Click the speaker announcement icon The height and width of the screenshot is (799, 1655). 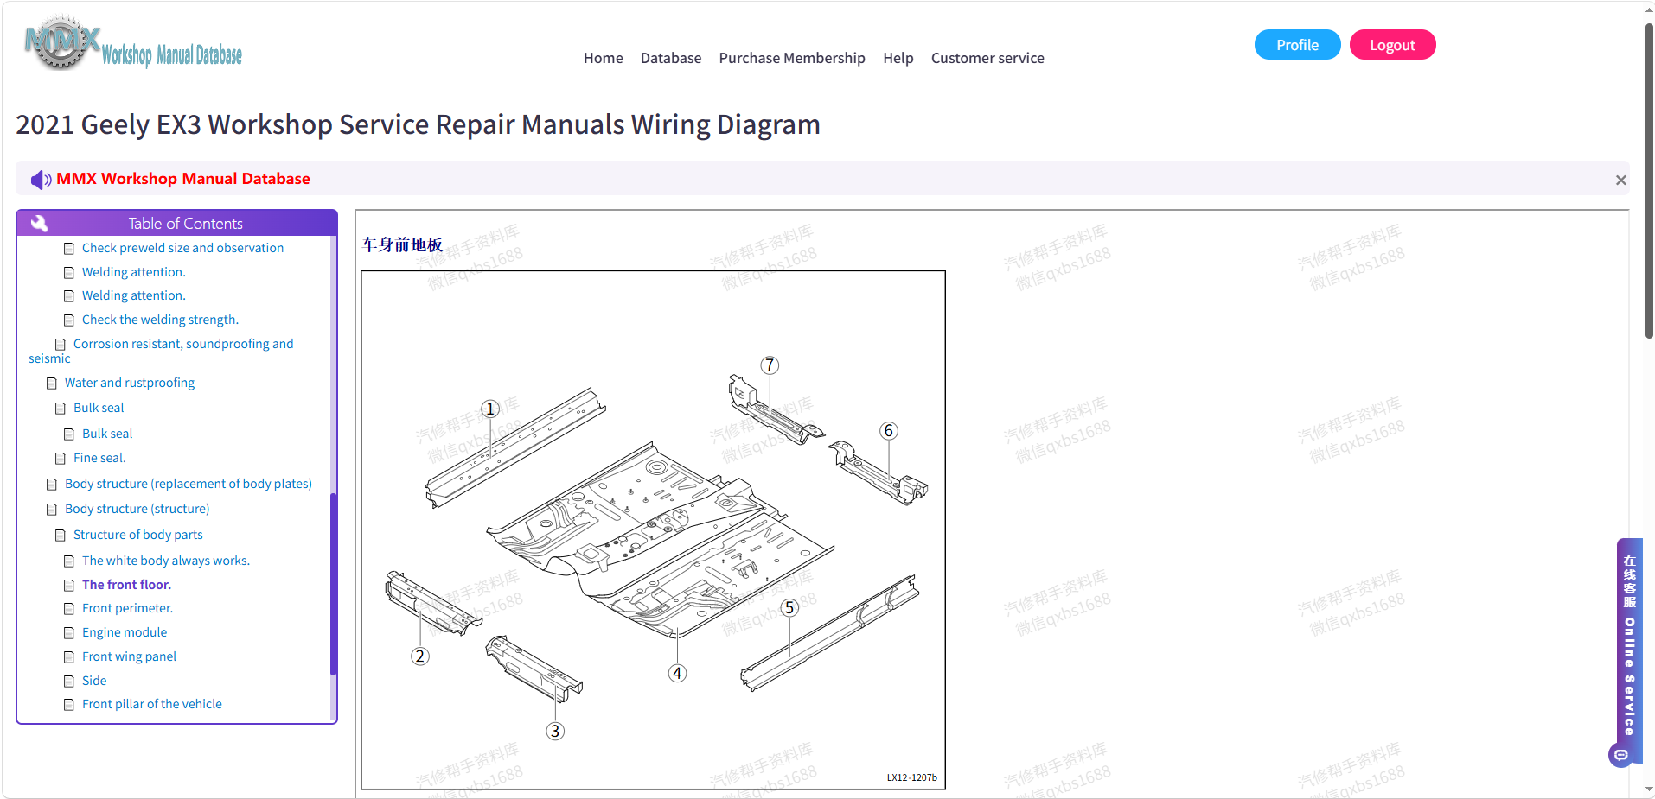click(41, 180)
